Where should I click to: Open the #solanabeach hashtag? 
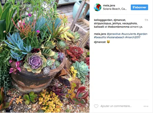pos(116,37)
